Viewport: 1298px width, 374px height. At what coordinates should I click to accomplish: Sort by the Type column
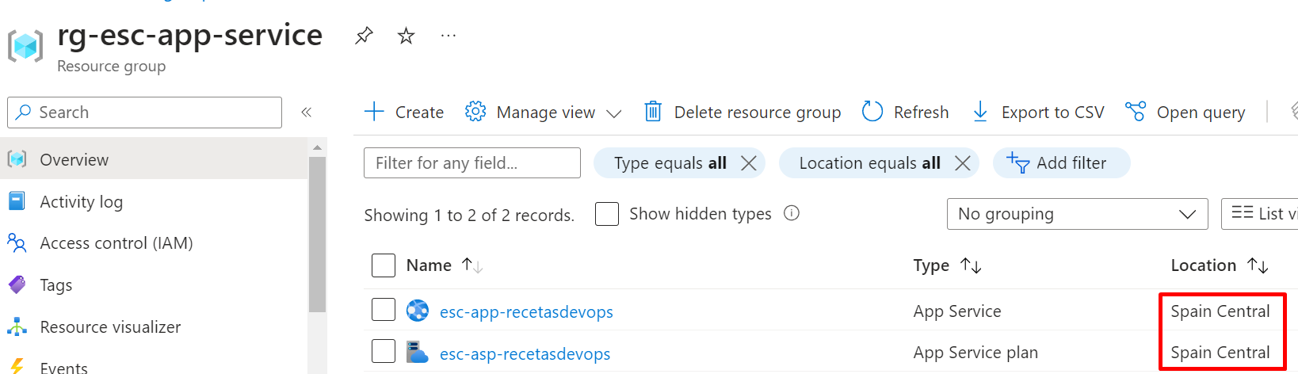point(948,265)
